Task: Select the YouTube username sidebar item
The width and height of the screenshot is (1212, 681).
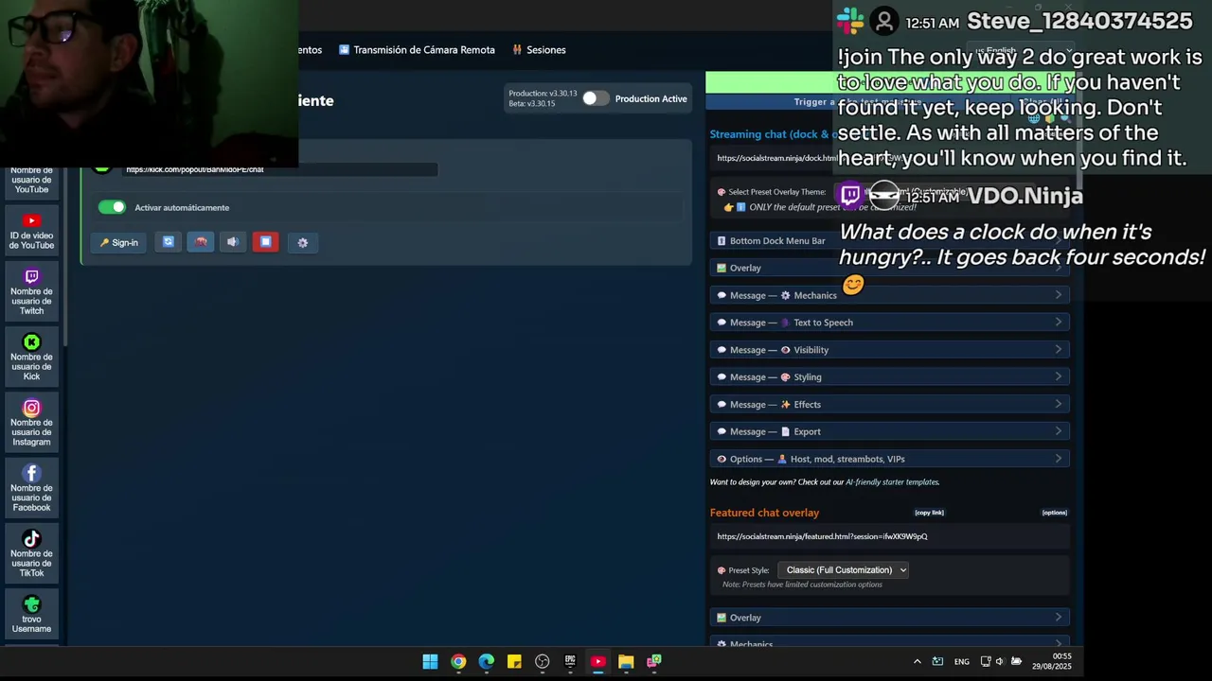Action: [31, 180]
